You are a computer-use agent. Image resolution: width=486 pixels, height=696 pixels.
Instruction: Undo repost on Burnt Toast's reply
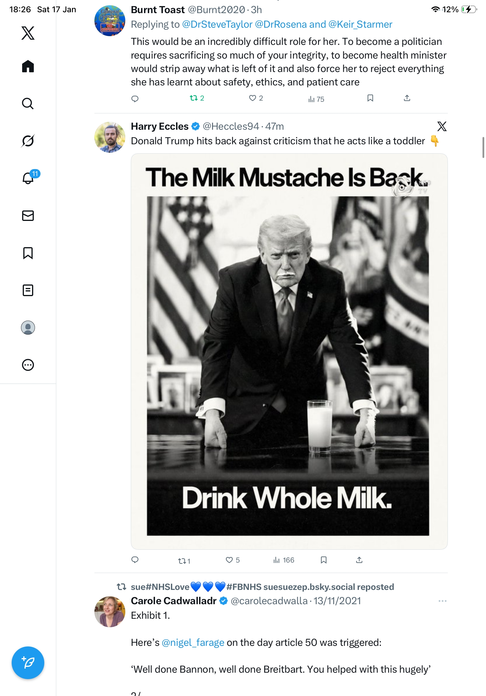click(x=196, y=98)
